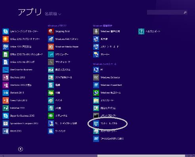Open 既定のプログラム app
The height and width of the screenshot is (157, 195).
coord(105,108)
